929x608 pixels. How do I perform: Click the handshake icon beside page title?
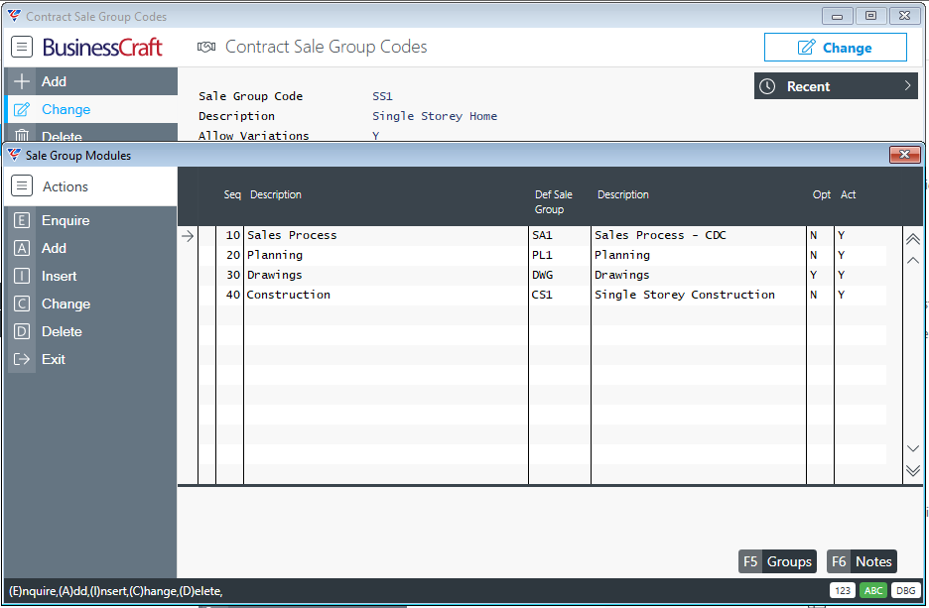tap(206, 47)
